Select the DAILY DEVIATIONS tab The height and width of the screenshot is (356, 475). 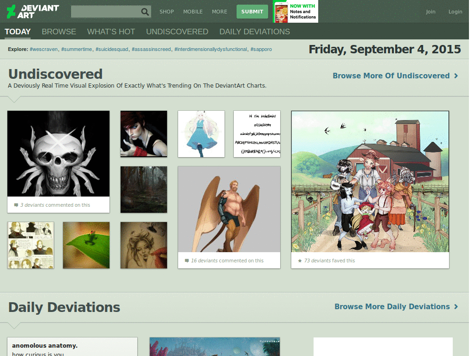[x=255, y=32]
